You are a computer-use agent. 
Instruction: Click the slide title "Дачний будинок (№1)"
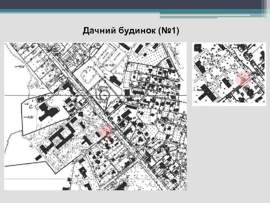131,31
